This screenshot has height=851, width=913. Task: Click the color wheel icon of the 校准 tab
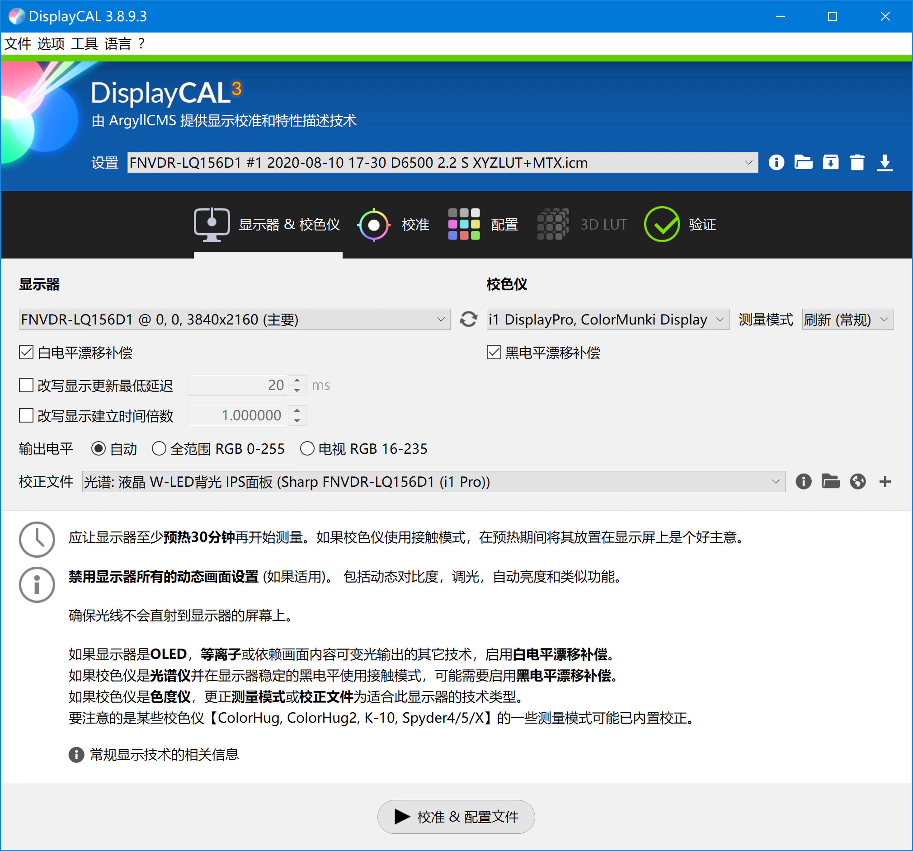pos(374,225)
